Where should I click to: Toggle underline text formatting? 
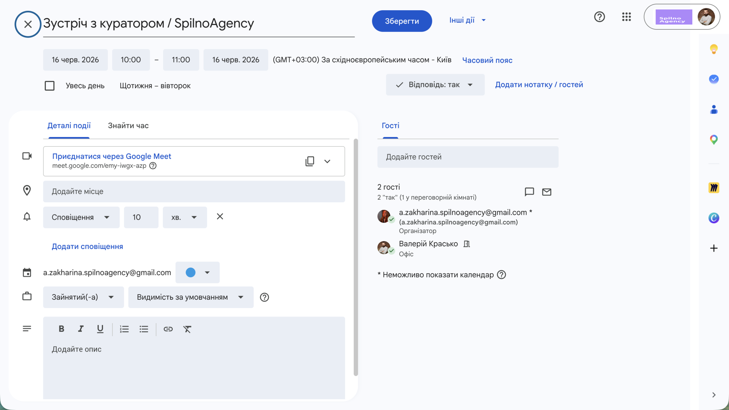pyautogui.click(x=100, y=329)
